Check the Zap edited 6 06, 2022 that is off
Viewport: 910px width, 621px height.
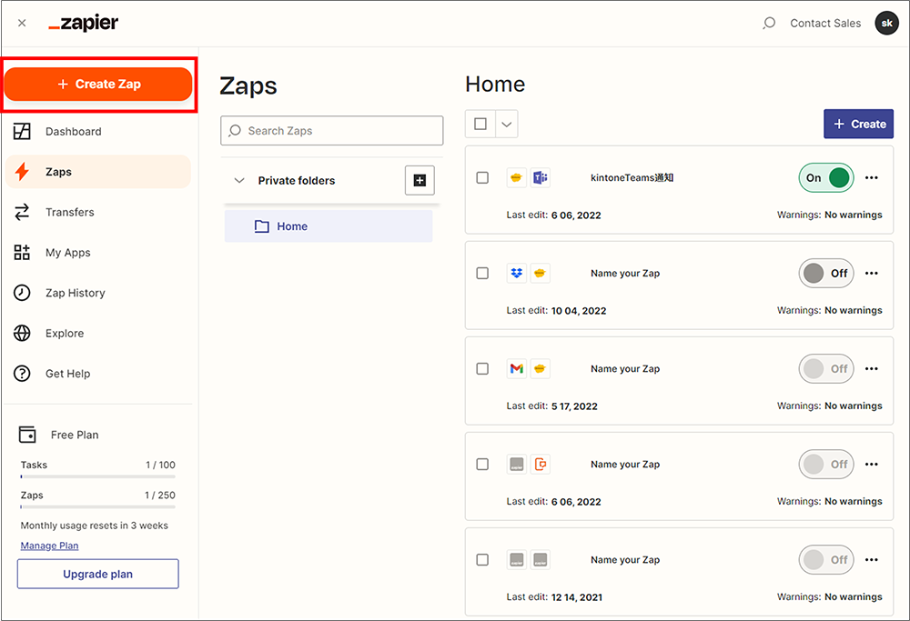tap(482, 465)
